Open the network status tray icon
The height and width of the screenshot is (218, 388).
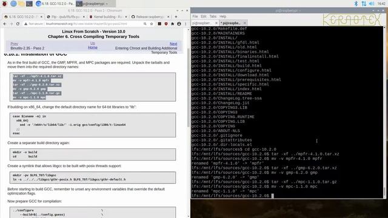click(364, 4)
